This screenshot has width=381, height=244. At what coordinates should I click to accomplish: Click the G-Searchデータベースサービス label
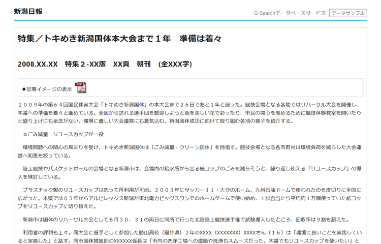point(290,13)
